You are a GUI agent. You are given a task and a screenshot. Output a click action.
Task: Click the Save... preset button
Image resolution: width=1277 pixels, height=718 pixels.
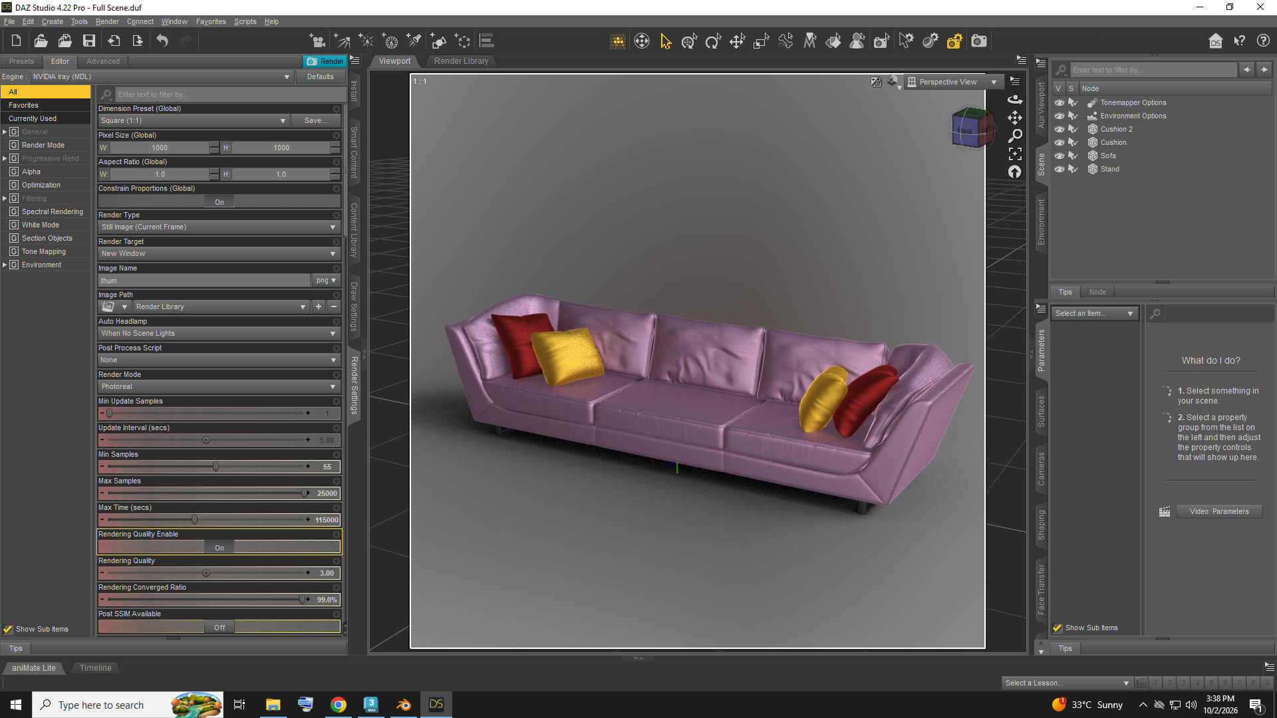tap(315, 121)
